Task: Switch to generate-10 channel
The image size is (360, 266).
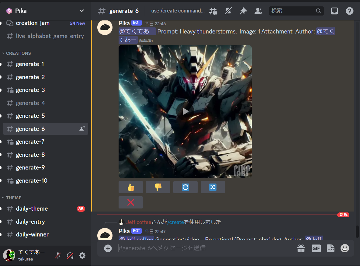Action: (x=46, y=181)
